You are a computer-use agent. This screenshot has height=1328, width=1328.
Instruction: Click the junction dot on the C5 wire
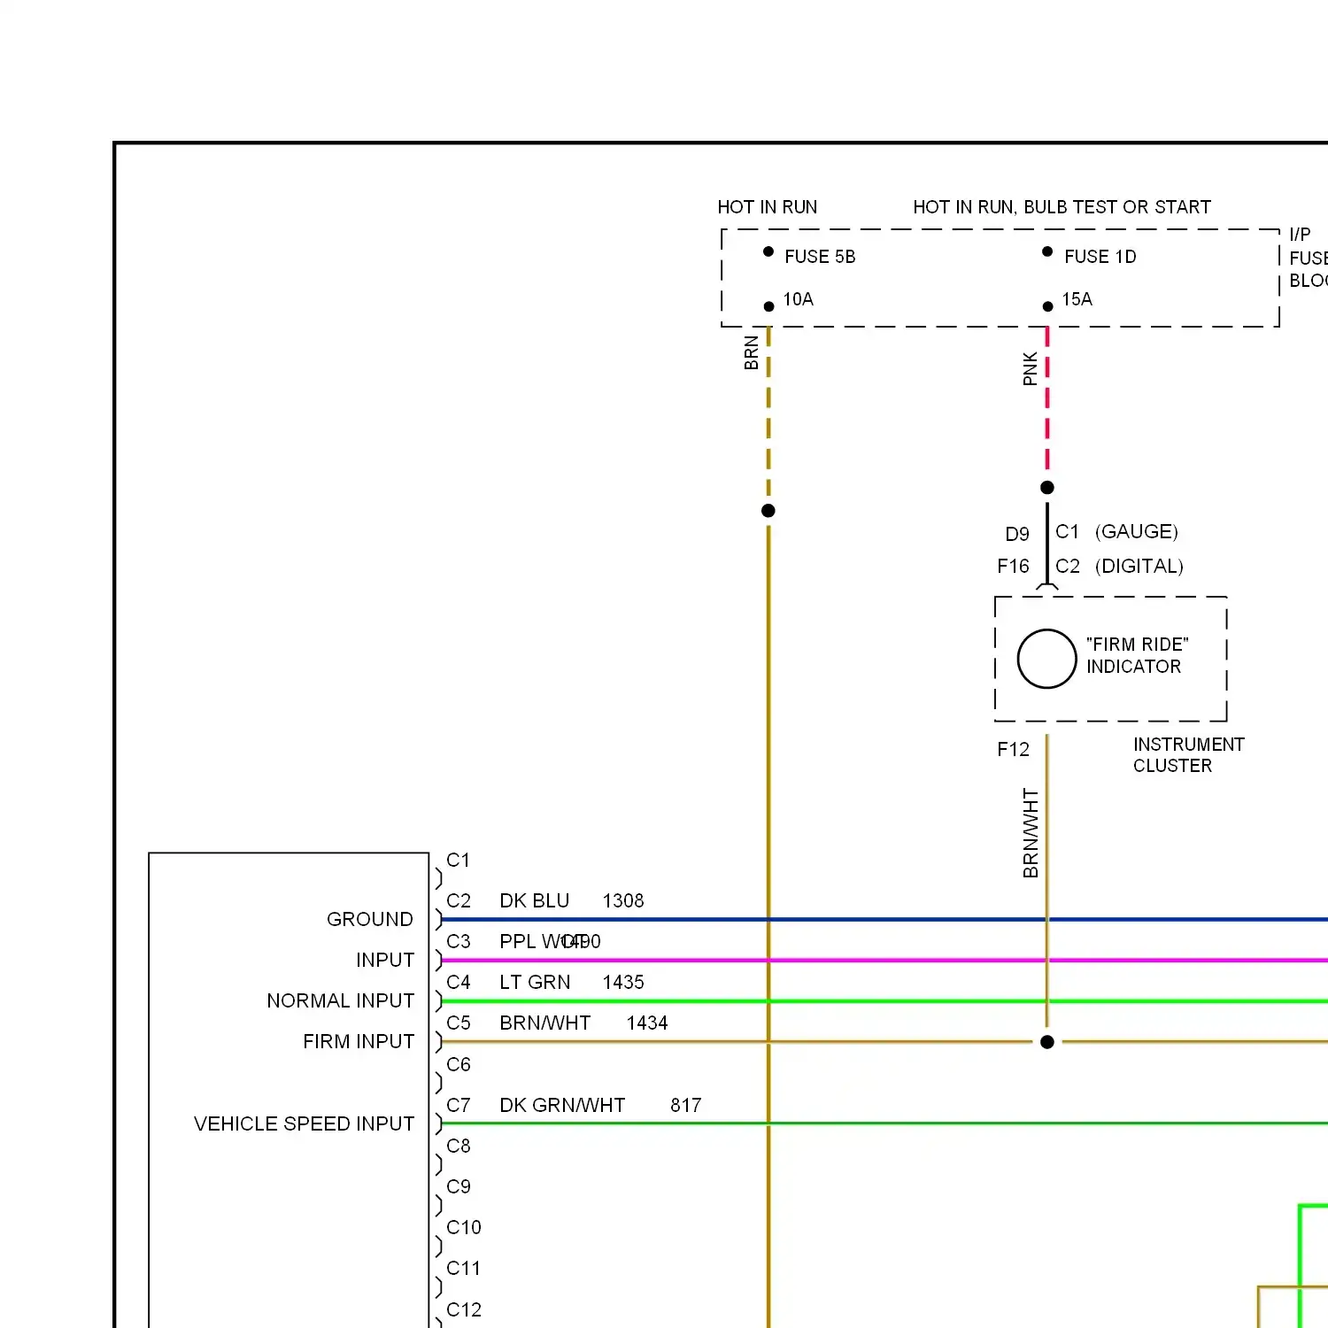pos(1047,1042)
